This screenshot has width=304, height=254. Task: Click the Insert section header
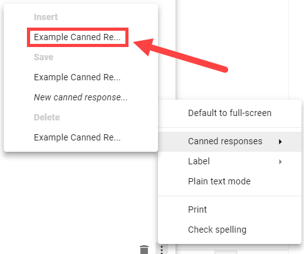(46, 17)
